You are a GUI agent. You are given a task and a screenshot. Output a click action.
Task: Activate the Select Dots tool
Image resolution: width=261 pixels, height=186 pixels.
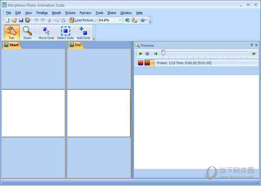(x=65, y=33)
